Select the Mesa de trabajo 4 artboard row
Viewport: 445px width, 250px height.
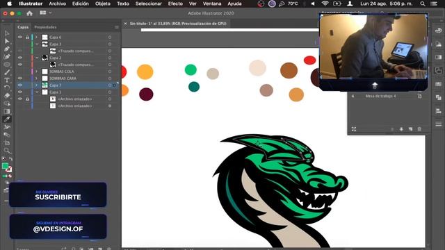coord(388,96)
